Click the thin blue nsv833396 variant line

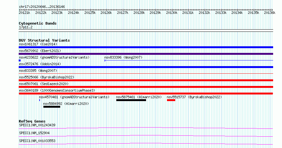[189, 60]
